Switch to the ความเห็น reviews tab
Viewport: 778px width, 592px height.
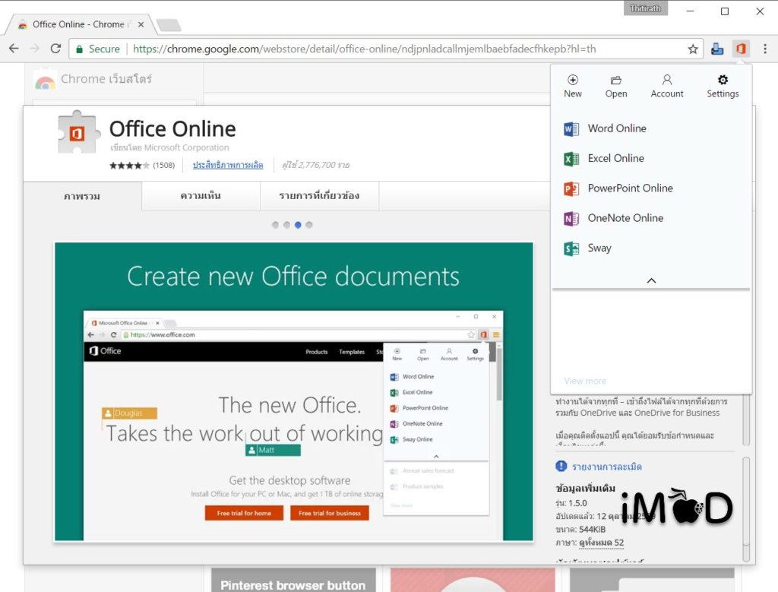coord(201,196)
